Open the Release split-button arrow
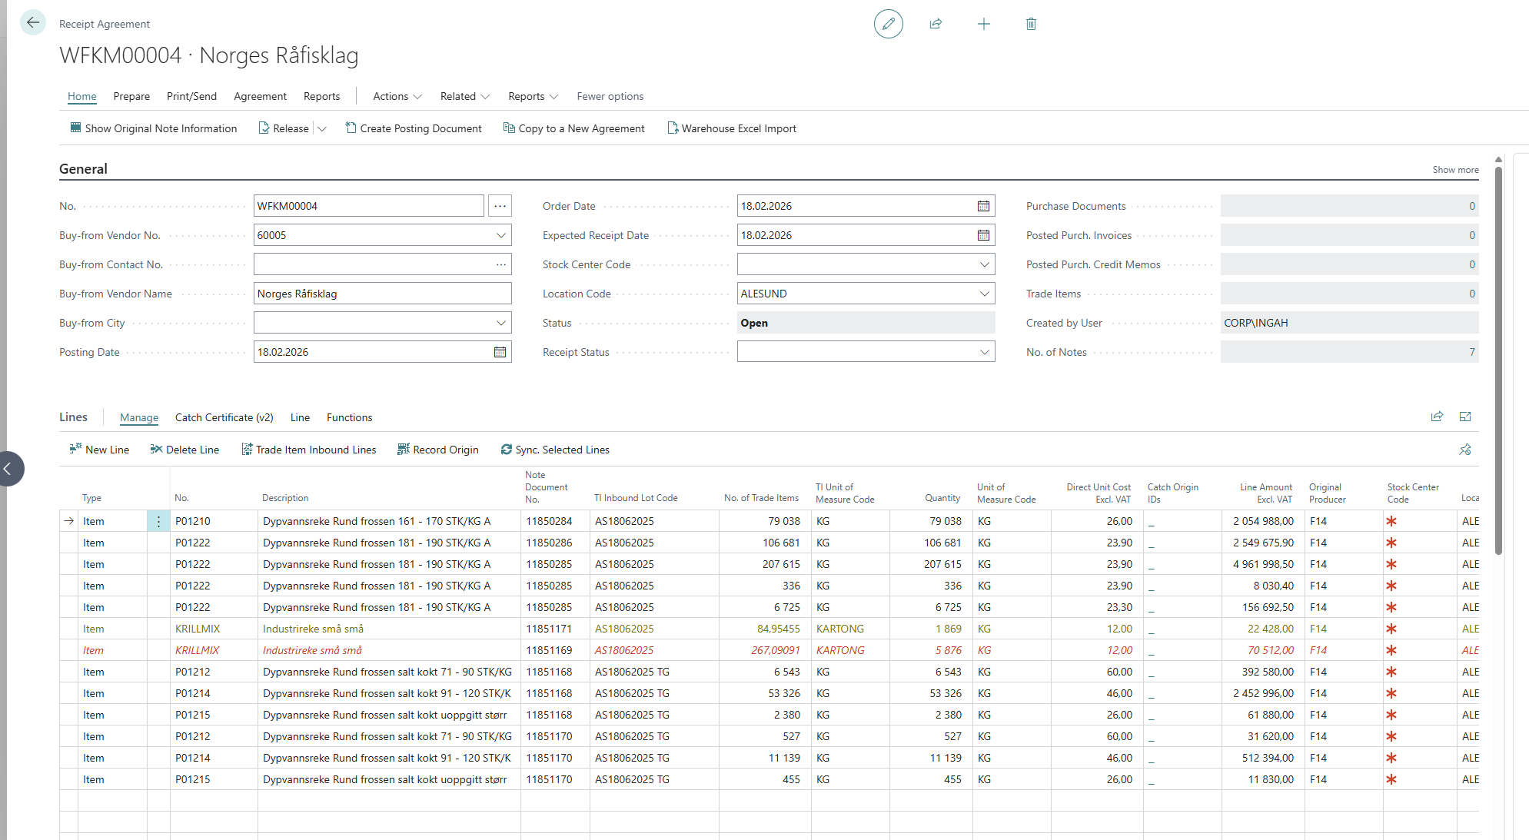 [x=322, y=129]
